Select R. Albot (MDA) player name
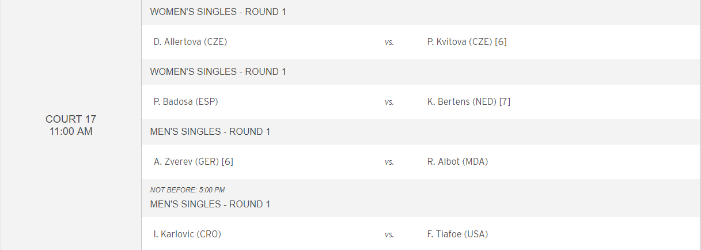Image resolution: width=701 pixels, height=250 pixels. tap(457, 161)
